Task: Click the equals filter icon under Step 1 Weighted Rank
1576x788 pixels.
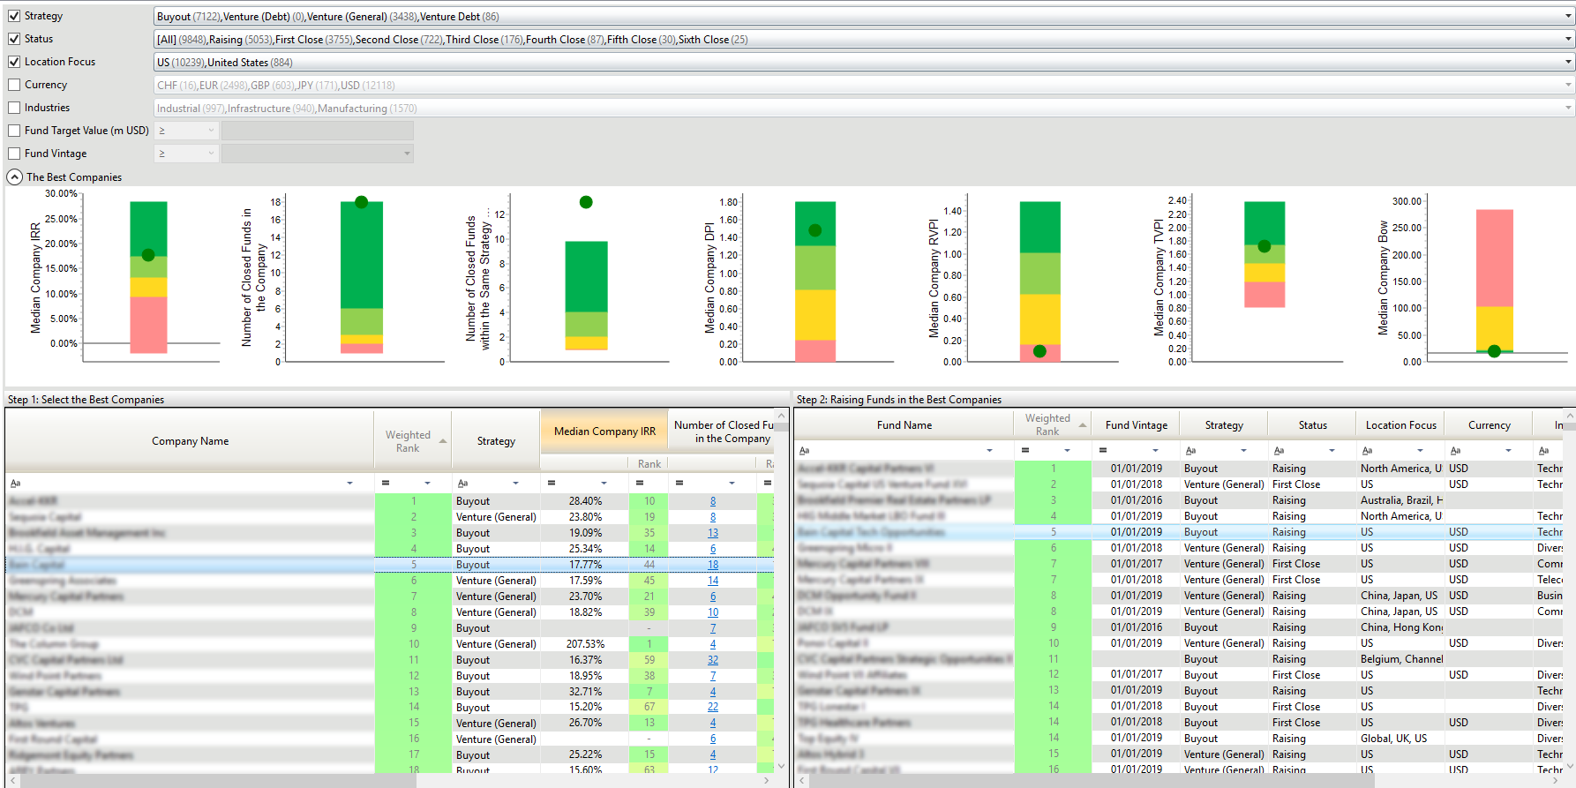Action: click(386, 484)
